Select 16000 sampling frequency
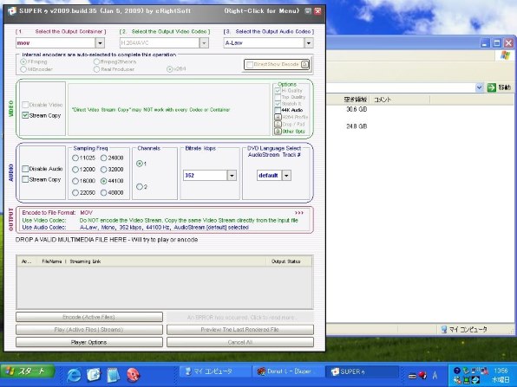 tap(75, 181)
